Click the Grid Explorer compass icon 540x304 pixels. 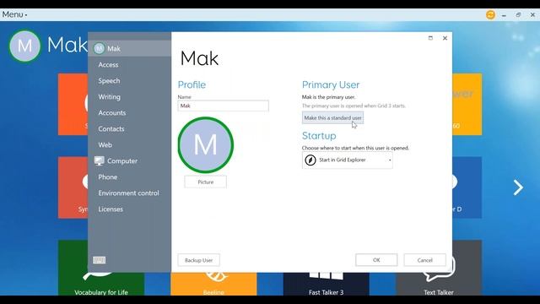(310, 160)
